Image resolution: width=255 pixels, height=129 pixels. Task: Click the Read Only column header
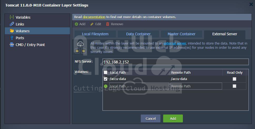point(235,73)
